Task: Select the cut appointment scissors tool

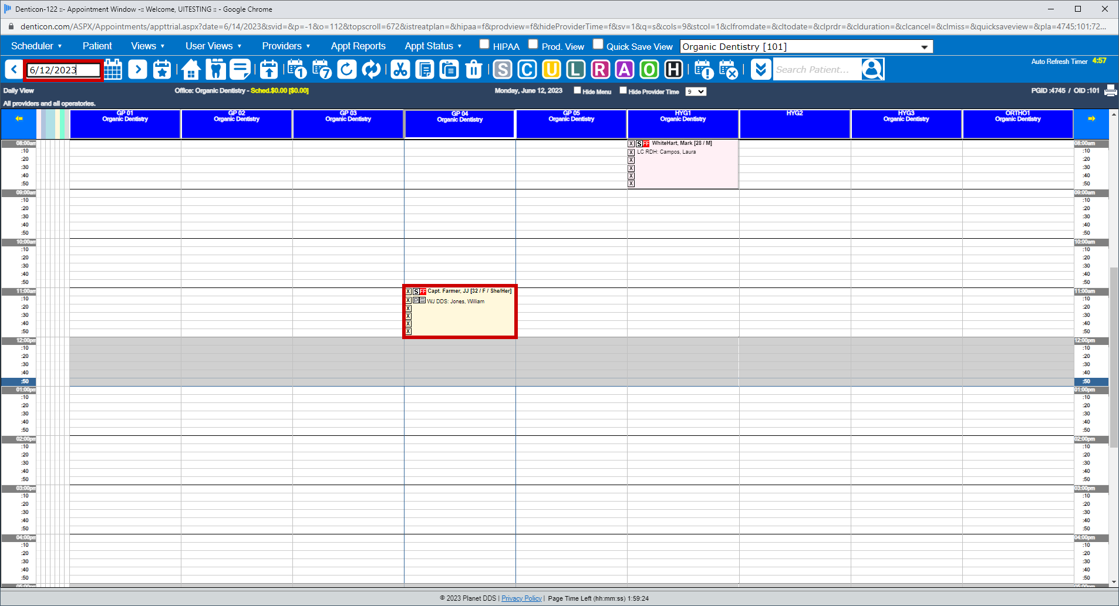Action: pyautogui.click(x=401, y=69)
